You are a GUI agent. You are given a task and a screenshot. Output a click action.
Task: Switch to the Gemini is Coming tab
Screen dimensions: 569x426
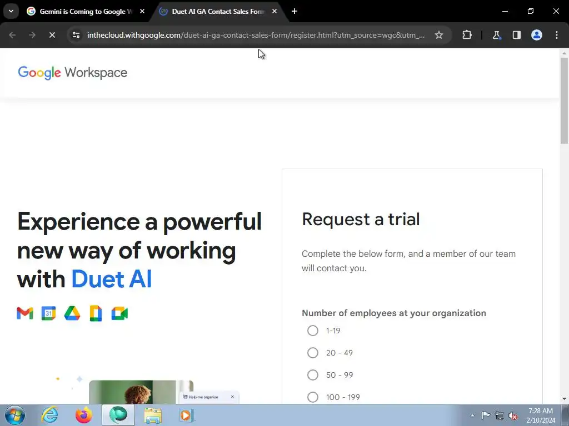coord(86,11)
